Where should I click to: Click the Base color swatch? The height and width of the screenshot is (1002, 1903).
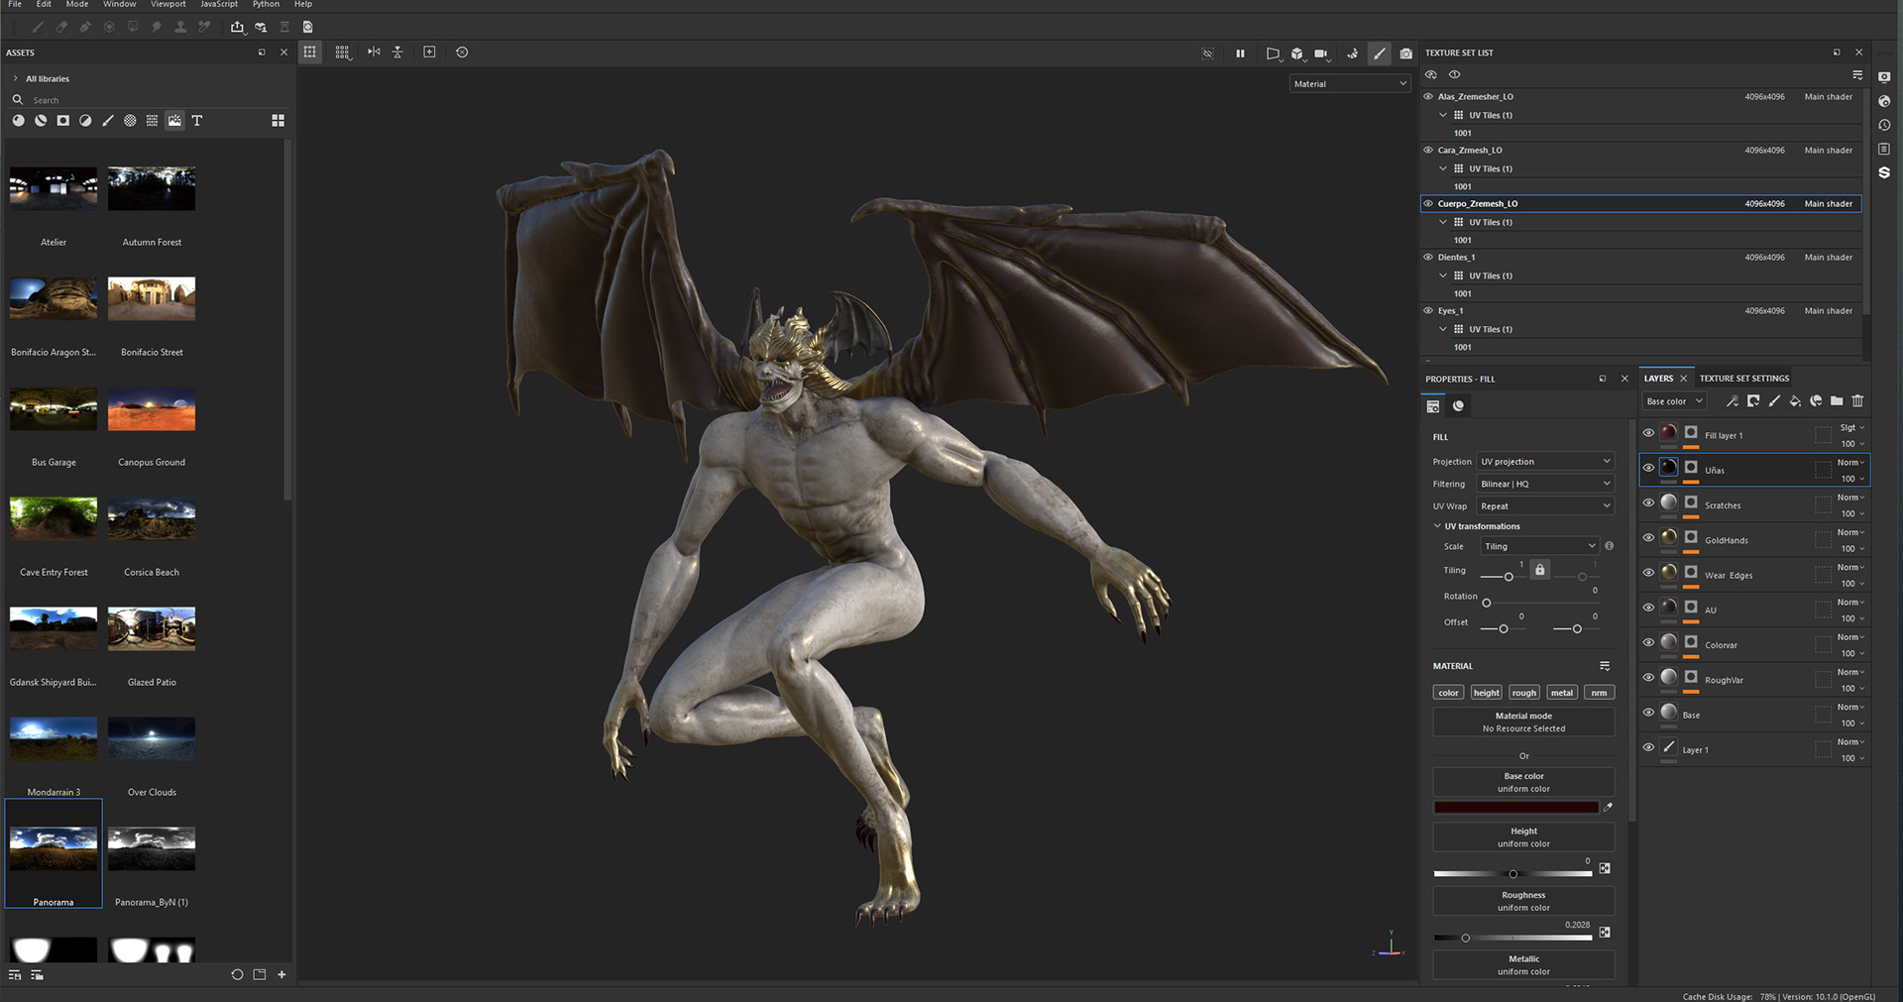pyautogui.click(x=1515, y=808)
